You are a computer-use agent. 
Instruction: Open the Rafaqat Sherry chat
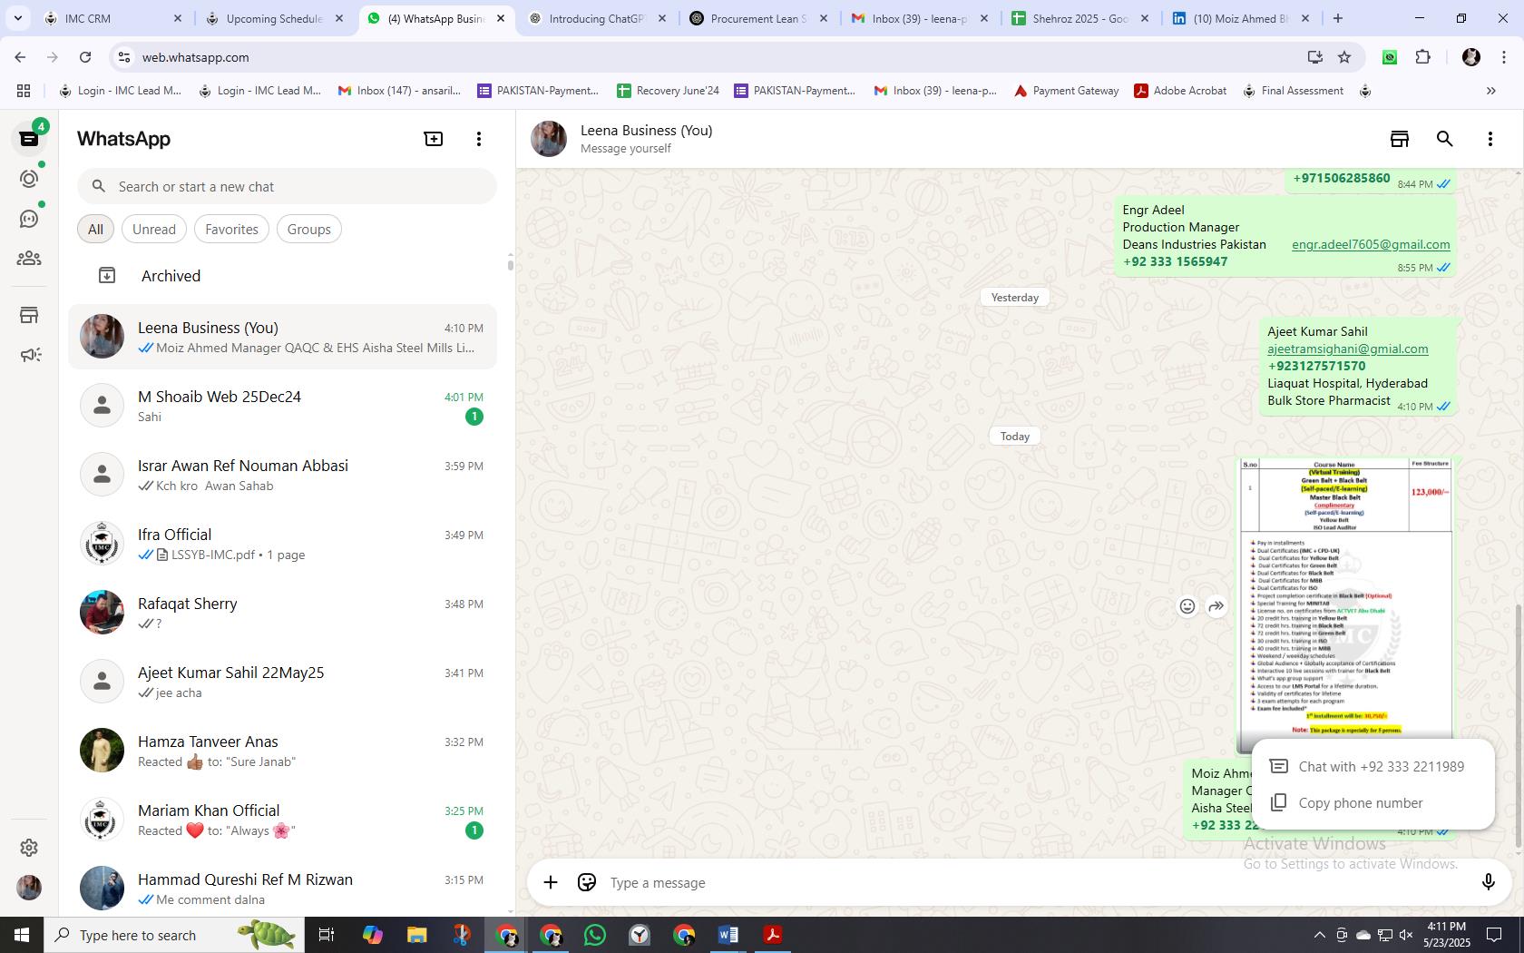[x=283, y=613]
